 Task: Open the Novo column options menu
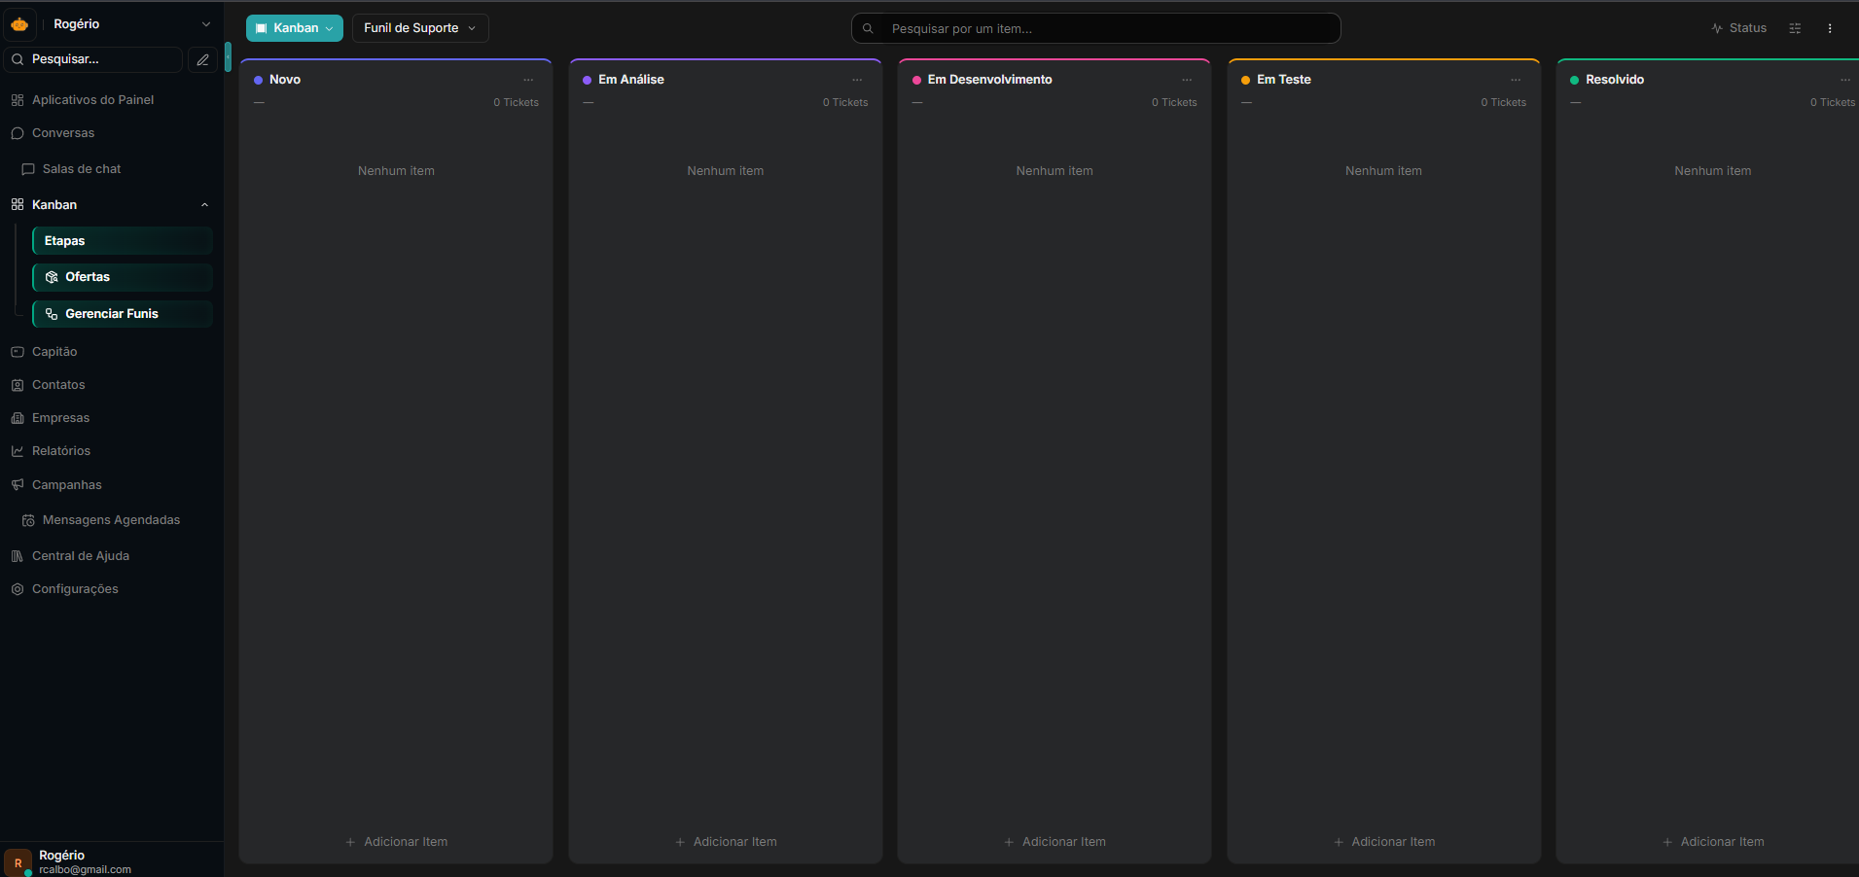(x=528, y=80)
